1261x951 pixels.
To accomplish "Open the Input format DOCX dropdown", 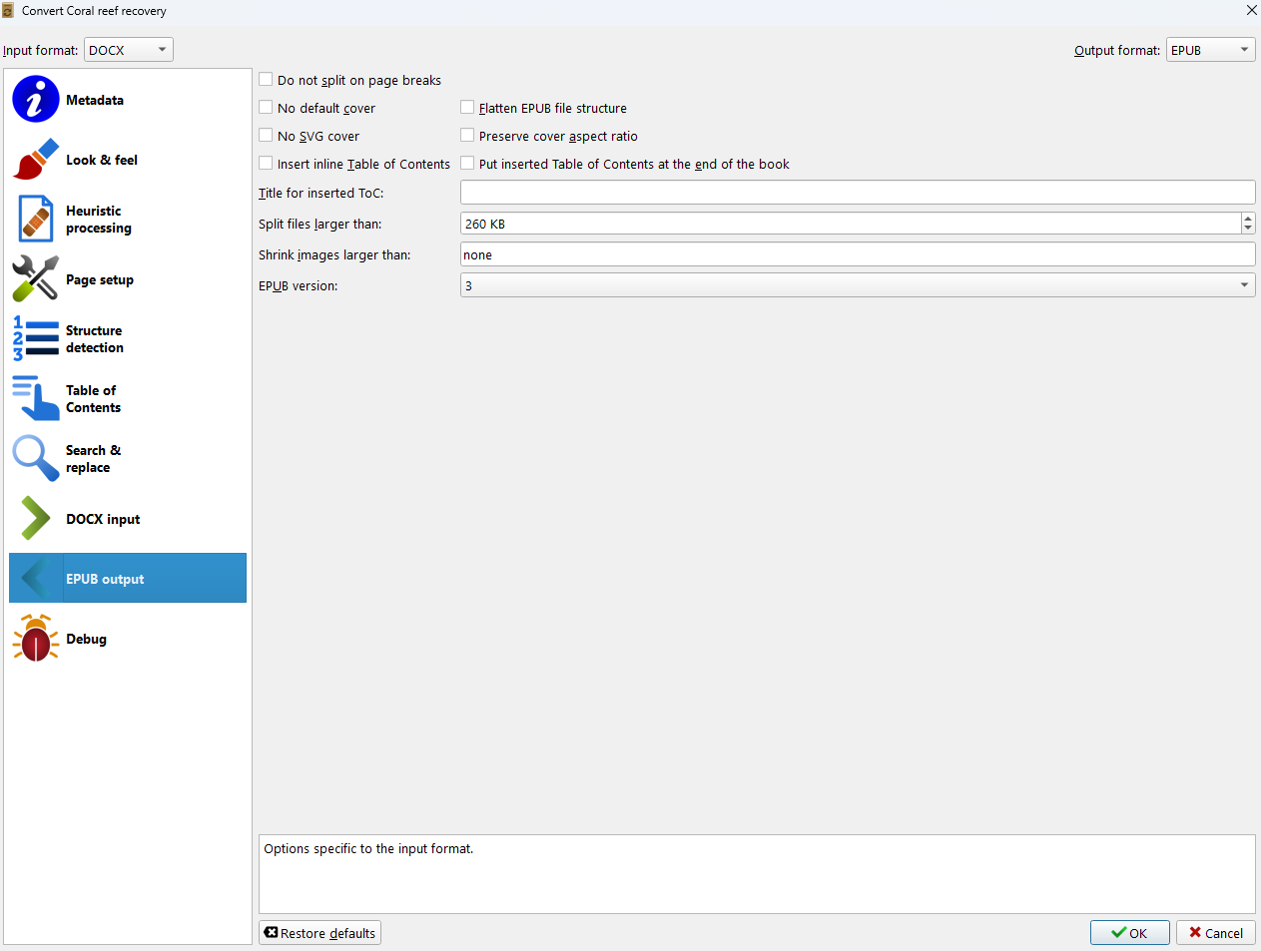I will click(x=128, y=50).
